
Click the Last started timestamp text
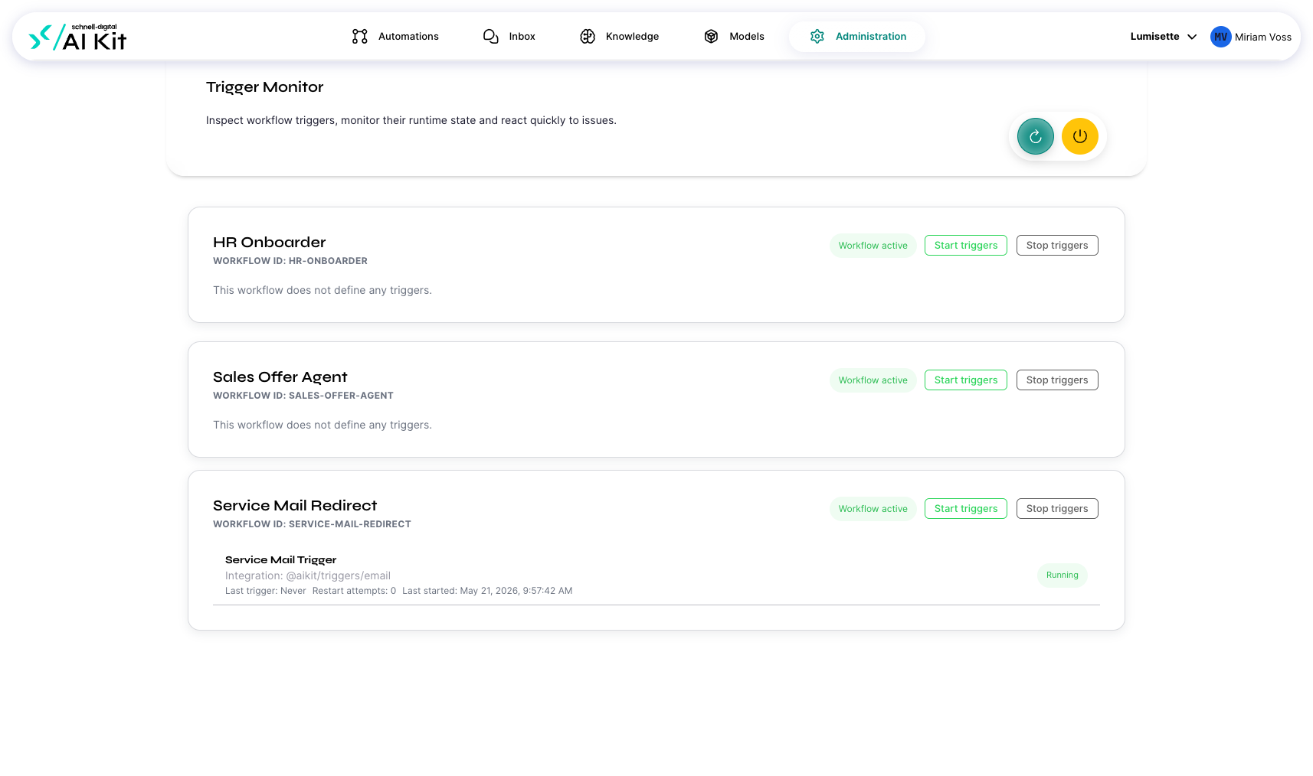point(487,591)
